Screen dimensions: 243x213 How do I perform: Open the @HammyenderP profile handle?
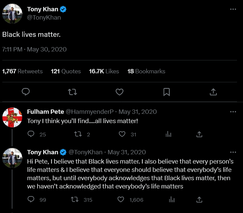tap(90, 112)
